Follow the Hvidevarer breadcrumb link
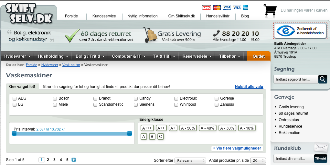 pyautogui.click(x=50, y=65)
